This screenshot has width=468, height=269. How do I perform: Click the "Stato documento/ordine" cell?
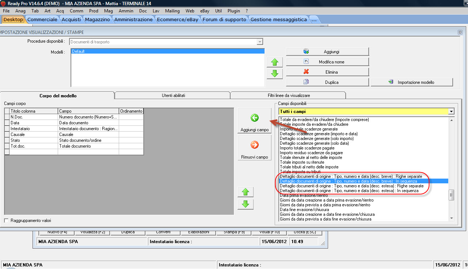88,140
